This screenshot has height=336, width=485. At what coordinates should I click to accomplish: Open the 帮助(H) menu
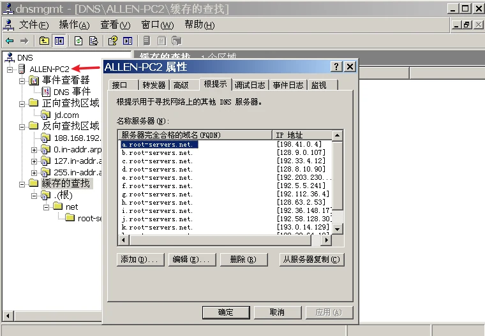[200, 25]
